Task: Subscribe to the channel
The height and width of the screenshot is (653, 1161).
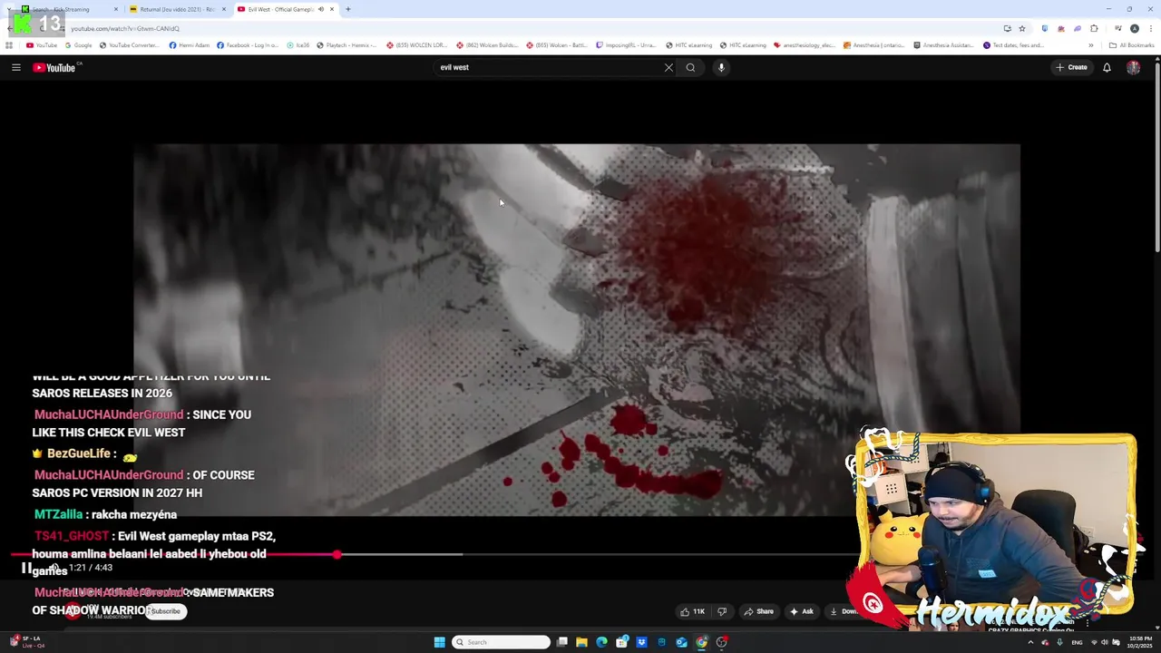Action: coord(166,611)
